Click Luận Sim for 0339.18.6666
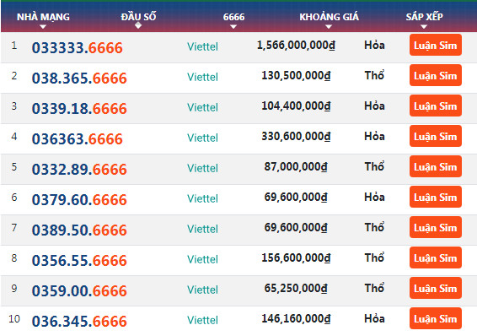Screen dimensions: 477x336 tap(436, 106)
